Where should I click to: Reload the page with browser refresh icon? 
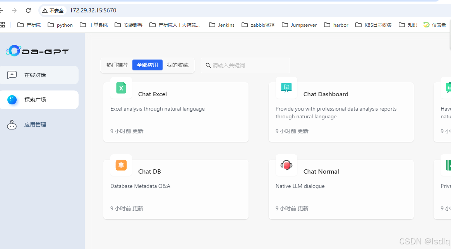(x=28, y=10)
